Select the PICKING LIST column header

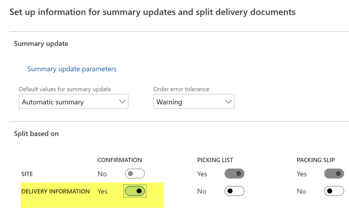[x=215, y=160]
